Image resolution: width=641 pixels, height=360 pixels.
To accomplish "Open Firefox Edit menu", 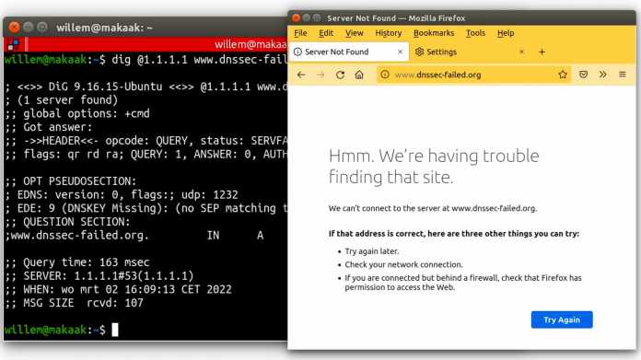I will point(326,33).
